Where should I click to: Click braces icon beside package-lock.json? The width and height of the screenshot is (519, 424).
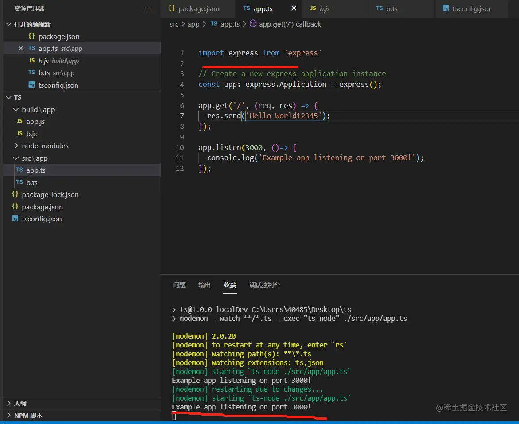coord(15,194)
